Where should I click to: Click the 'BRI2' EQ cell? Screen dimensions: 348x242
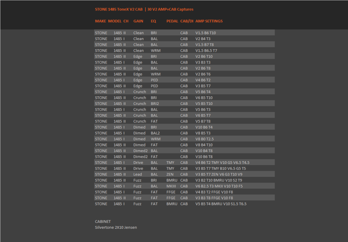pyautogui.click(x=155, y=104)
